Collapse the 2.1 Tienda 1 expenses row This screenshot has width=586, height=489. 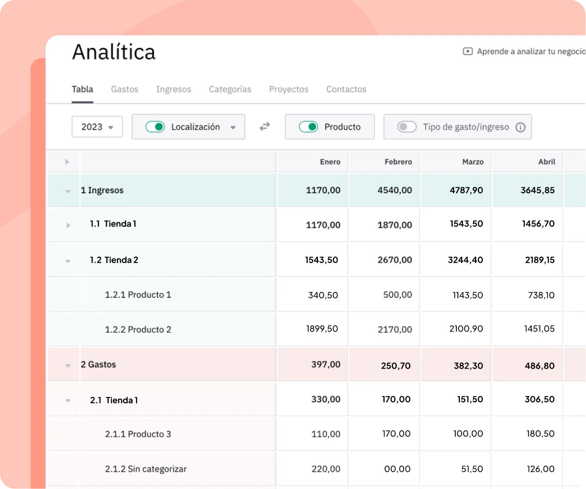tap(68, 401)
